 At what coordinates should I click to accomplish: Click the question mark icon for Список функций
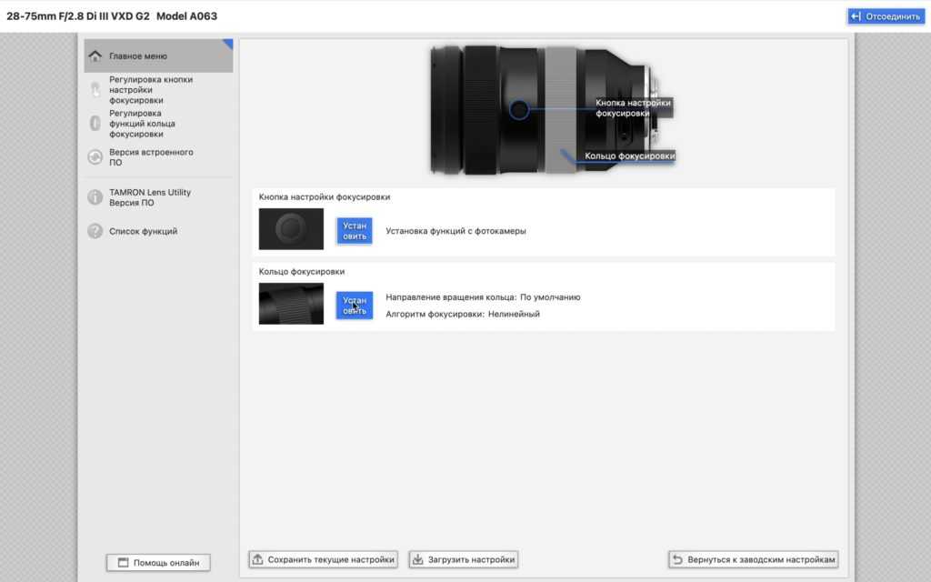95,231
